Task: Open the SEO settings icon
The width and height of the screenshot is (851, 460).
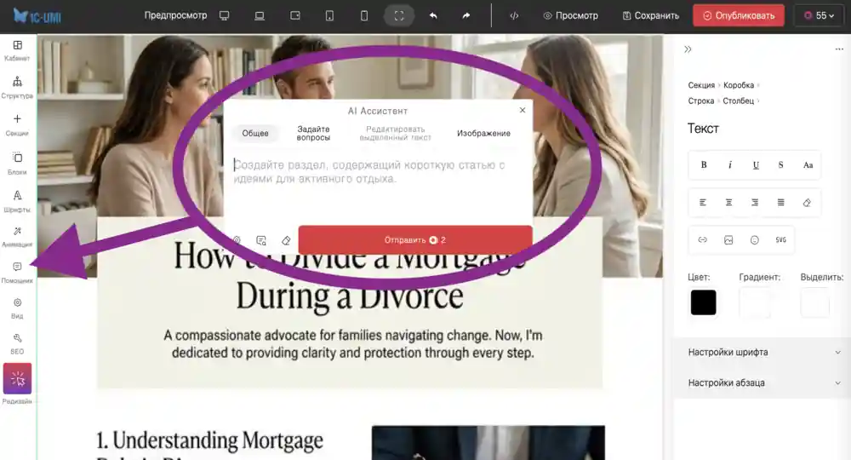Action: pyautogui.click(x=17, y=342)
